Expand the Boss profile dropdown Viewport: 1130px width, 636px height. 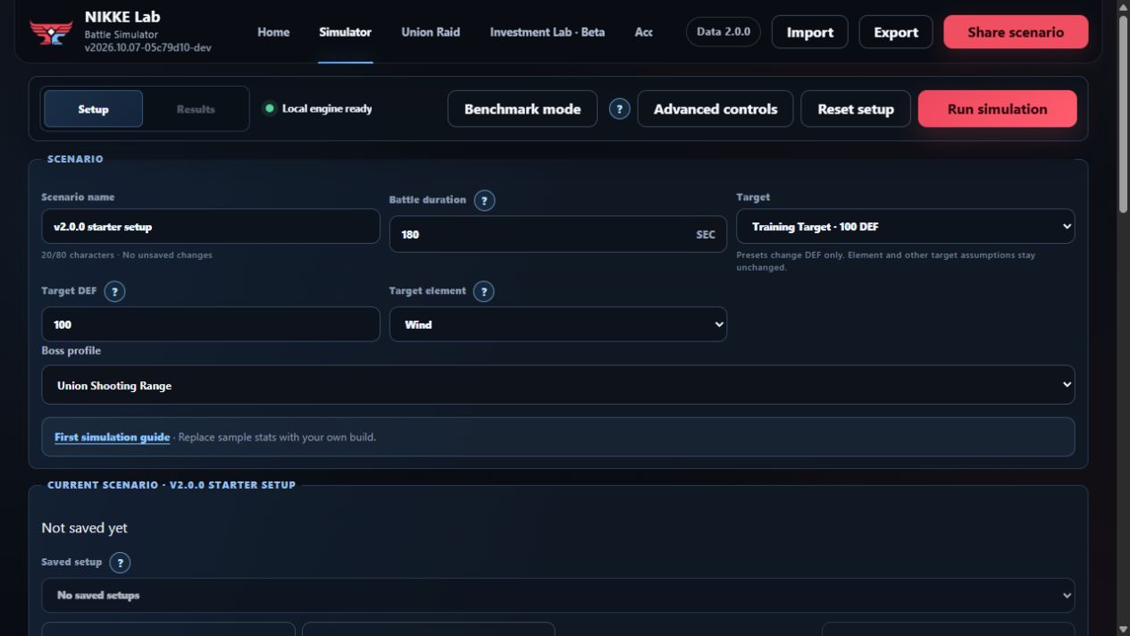pos(557,385)
